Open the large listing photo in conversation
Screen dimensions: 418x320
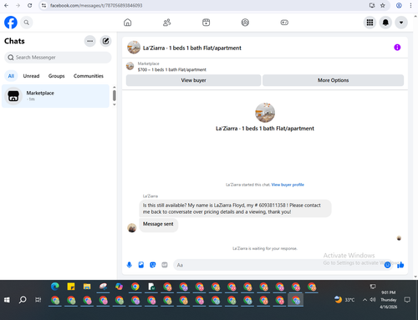(x=265, y=113)
